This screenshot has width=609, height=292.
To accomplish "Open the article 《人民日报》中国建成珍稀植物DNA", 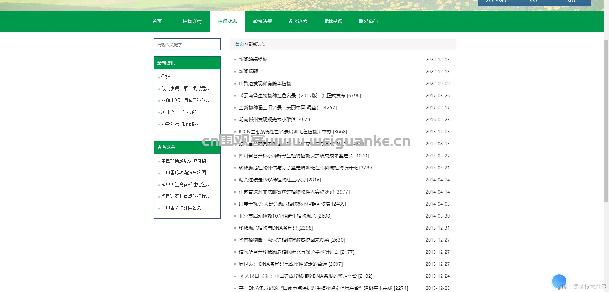I will 305,276.
